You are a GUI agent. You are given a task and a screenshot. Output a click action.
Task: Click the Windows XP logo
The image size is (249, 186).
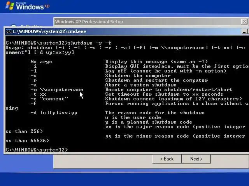pyautogui.click(x=27, y=6)
